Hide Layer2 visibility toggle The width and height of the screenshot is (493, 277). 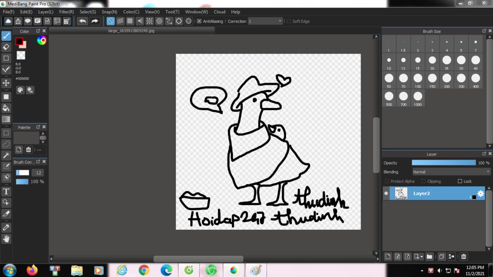(x=386, y=193)
